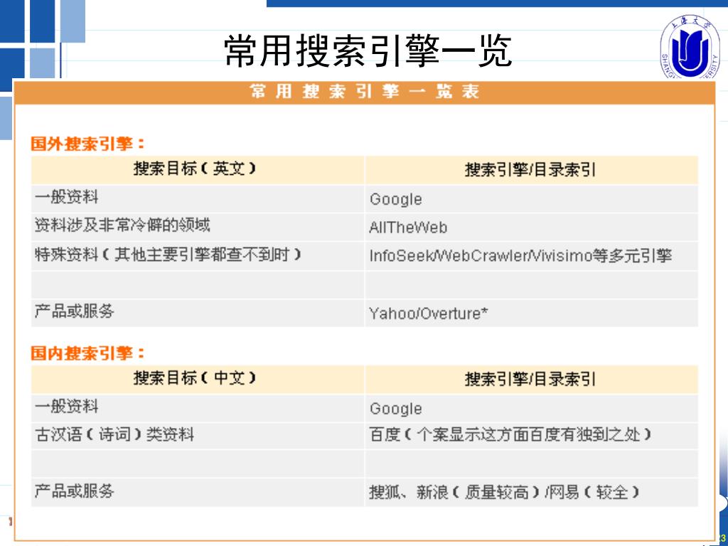This screenshot has width=728, height=546.
Task: Click the 百度（个案显示这方面百度有独到之处）cell
Action: point(531,436)
